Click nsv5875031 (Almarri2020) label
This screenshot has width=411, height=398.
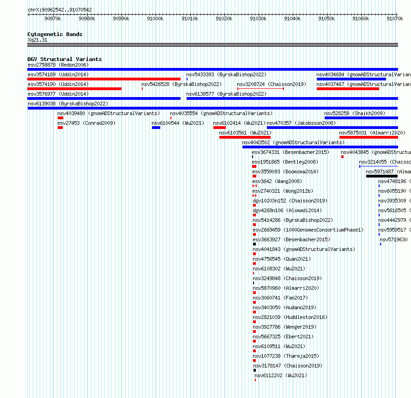point(372,133)
